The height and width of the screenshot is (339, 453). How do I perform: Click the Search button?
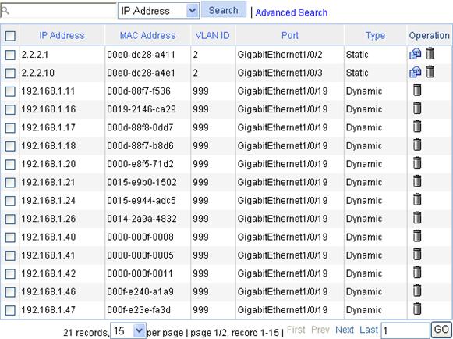(x=224, y=10)
